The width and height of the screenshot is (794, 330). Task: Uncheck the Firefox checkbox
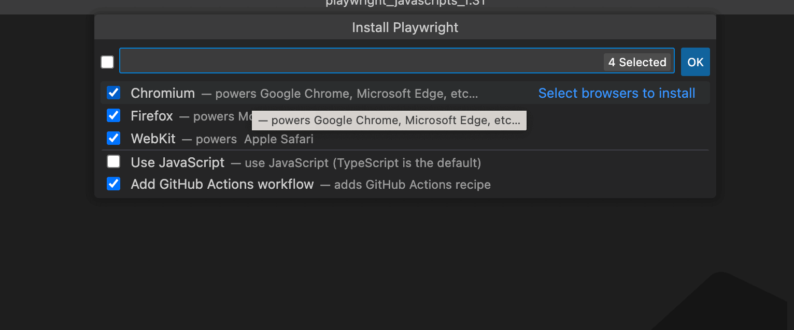coord(114,115)
